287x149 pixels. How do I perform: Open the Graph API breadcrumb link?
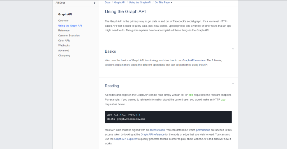point(120,3)
